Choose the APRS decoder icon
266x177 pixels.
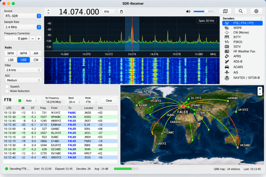[227, 56]
